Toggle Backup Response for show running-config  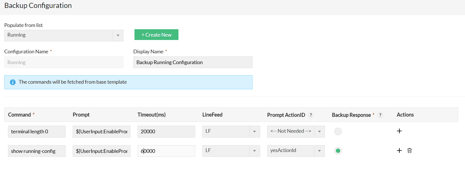point(338,151)
